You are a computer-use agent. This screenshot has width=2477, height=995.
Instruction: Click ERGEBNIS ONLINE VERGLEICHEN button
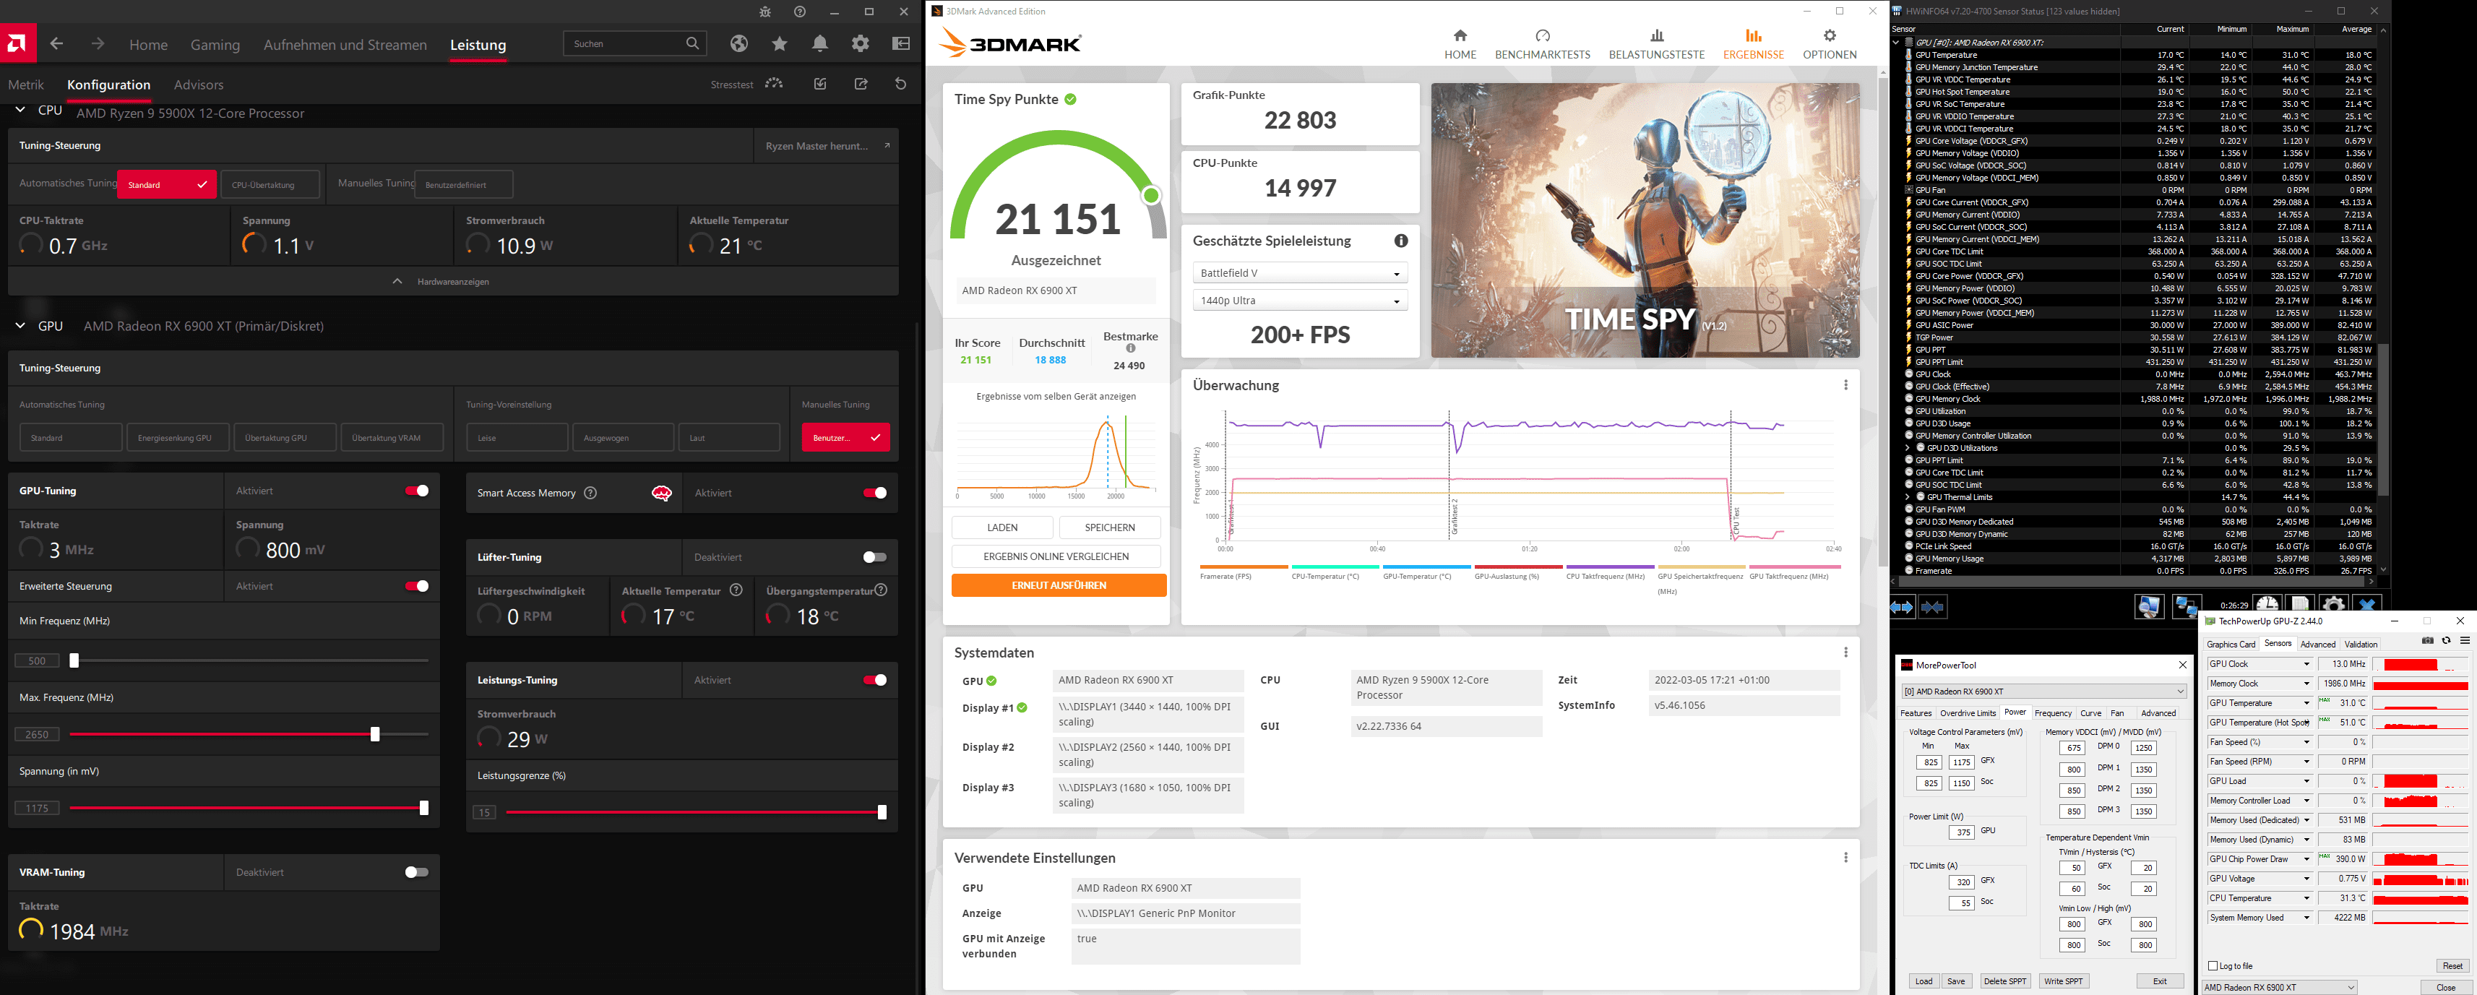[1056, 556]
